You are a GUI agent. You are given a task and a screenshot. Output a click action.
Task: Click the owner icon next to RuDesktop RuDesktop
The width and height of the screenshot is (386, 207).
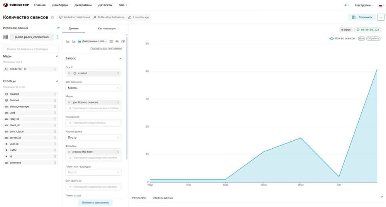[95, 17]
